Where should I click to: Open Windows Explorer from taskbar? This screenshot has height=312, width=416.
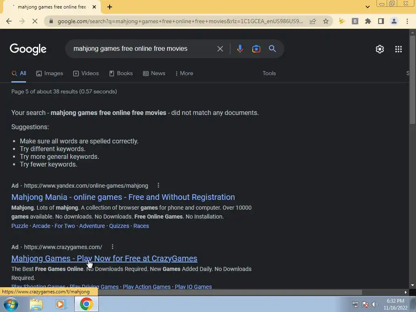click(x=36, y=304)
